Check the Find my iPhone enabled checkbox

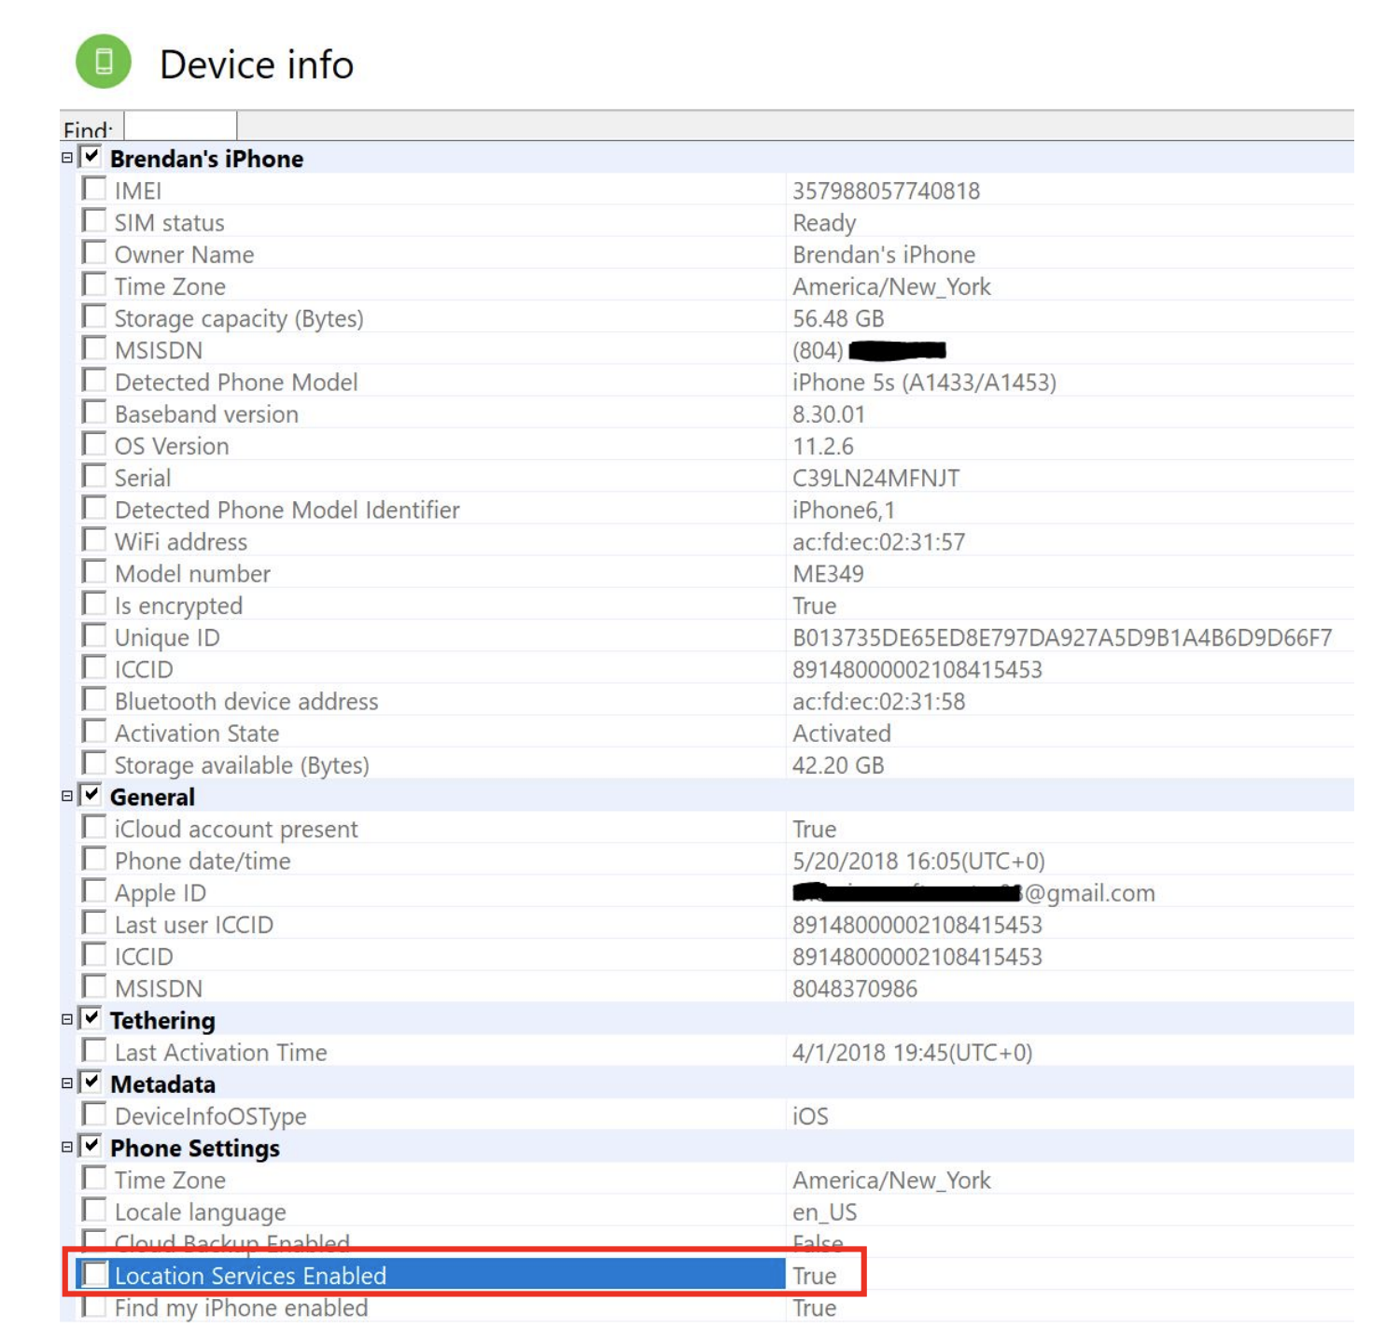(94, 1306)
